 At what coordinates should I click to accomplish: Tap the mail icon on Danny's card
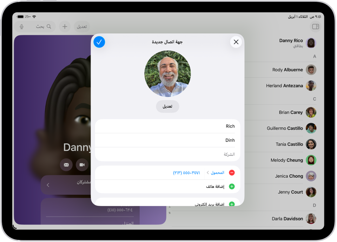(x=66, y=165)
